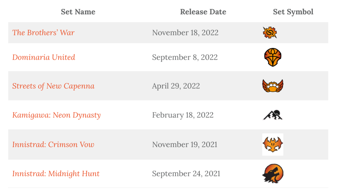Open Kamigawa: Neon Dynasty set page

click(x=56, y=115)
